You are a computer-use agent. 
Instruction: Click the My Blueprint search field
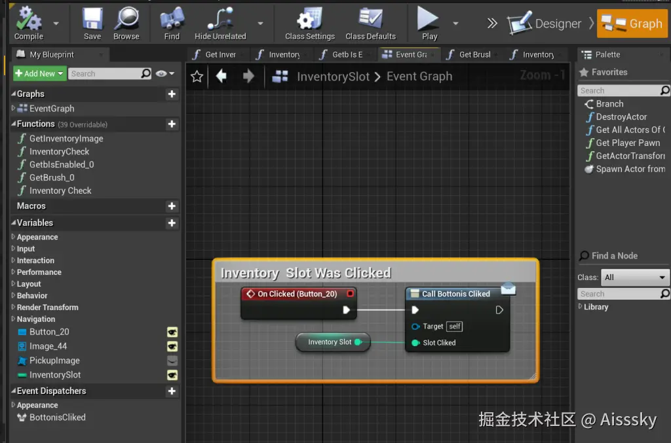coord(104,74)
